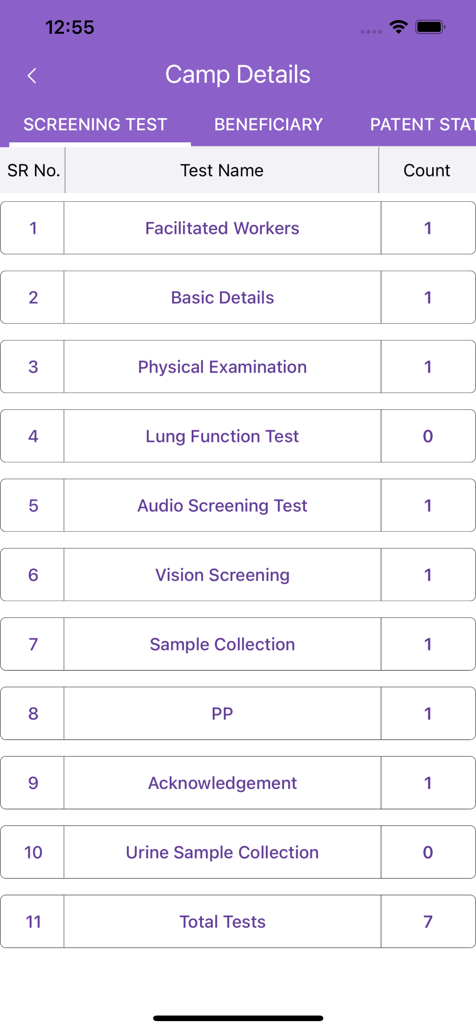The image size is (476, 1030).
Task: Switch to the BENEFICIARY tab
Action: click(268, 124)
